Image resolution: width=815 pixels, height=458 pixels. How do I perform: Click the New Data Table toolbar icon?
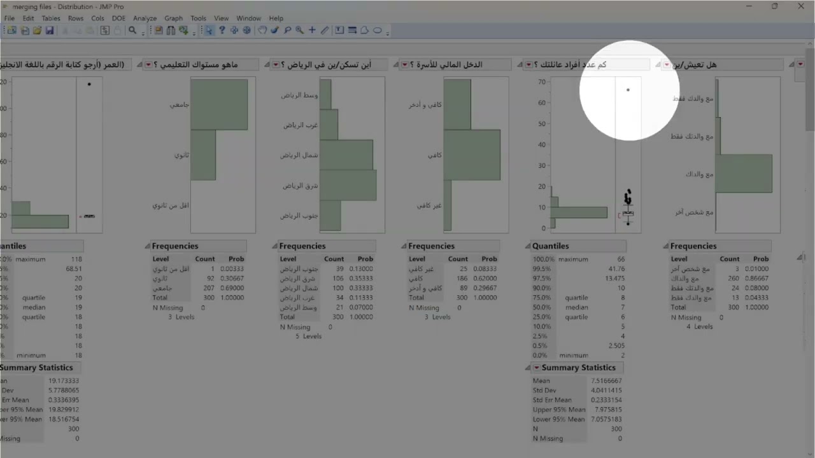tap(11, 30)
